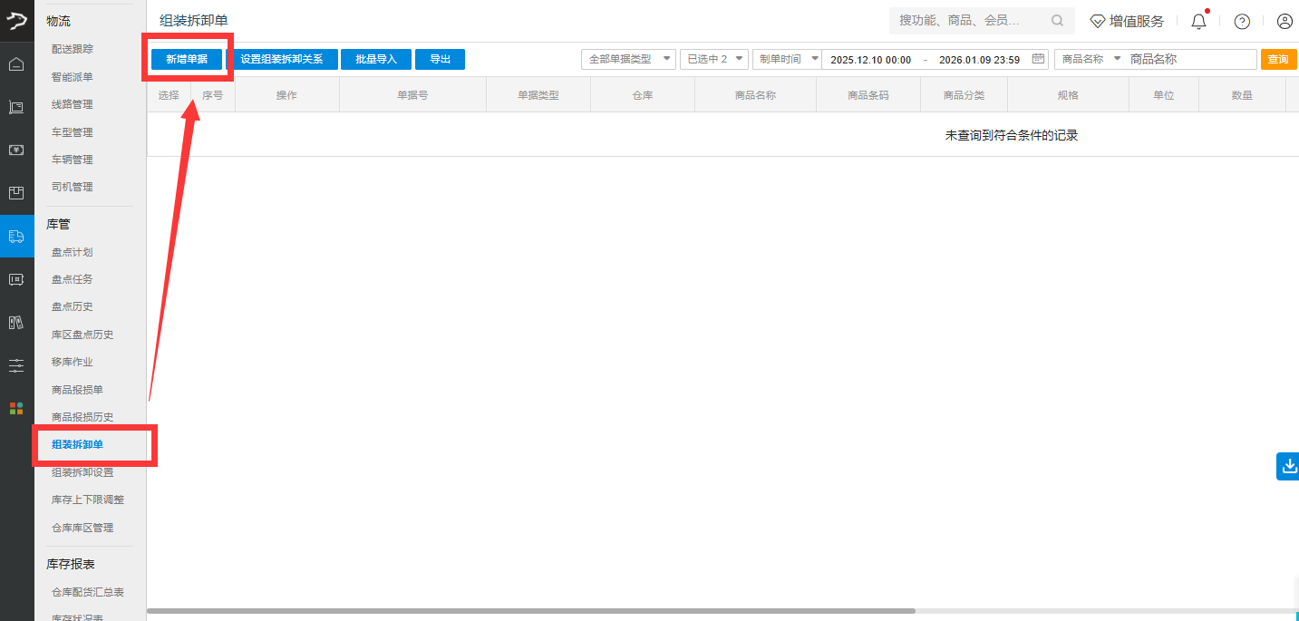The image size is (1299, 621).
Task: Click the 商品名称 search input field
Action: pyautogui.click(x=1189, y=59)
